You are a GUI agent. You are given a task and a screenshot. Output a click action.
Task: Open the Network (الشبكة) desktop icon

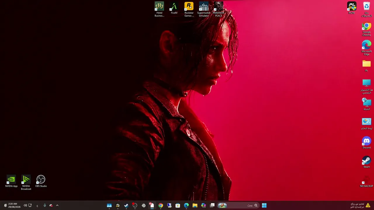click(x=366, y=104)
